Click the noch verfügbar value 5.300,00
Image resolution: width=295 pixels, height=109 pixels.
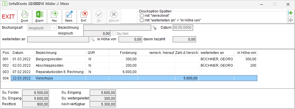[103, 104]
